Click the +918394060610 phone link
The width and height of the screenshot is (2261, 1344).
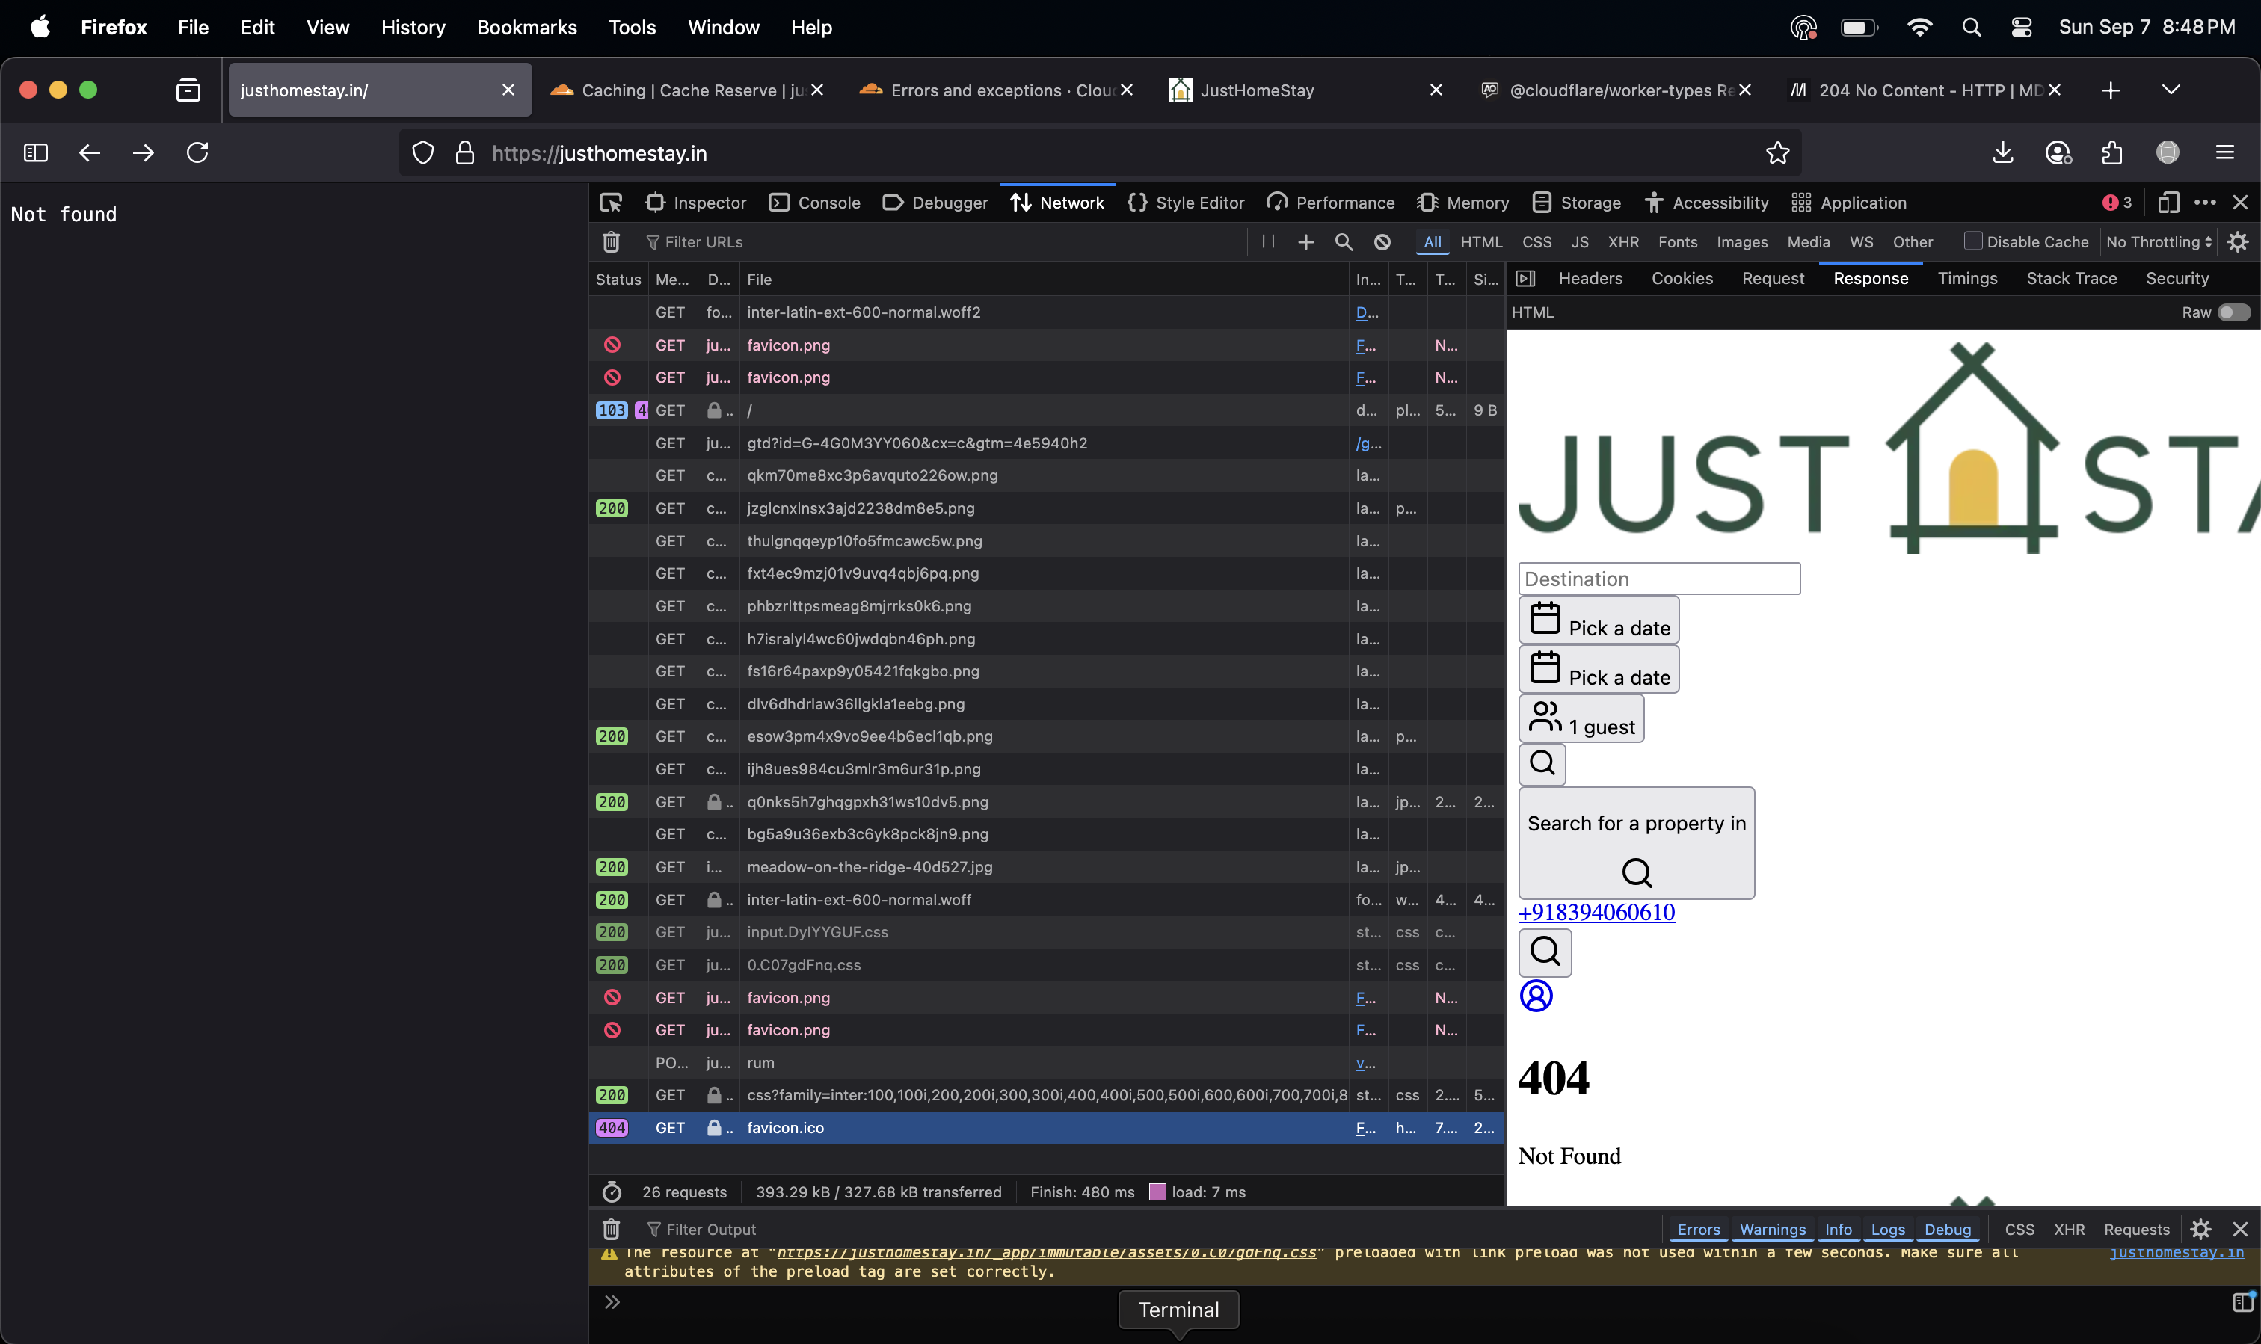[x=1596, y=912]
